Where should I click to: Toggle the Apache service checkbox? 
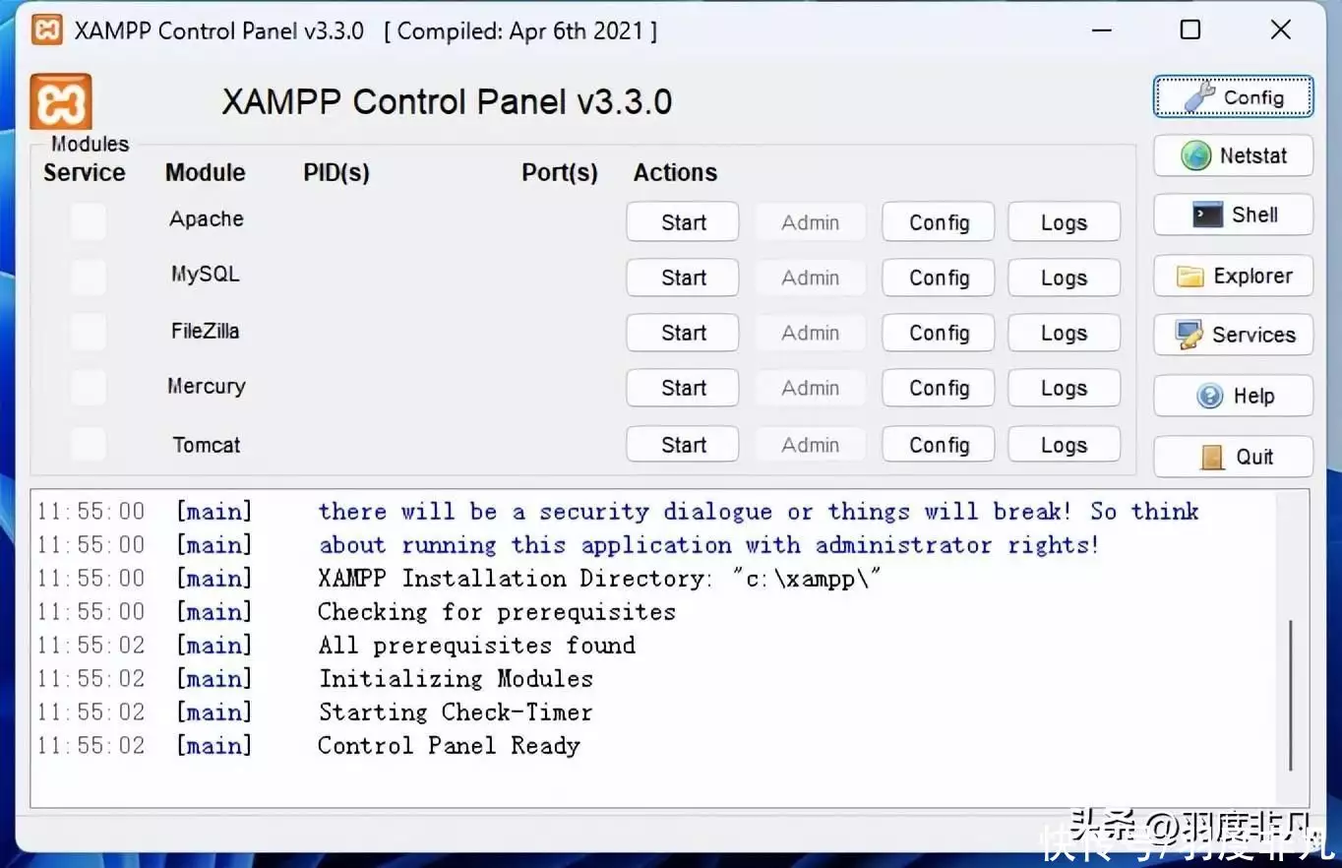click(x=88, y=221)
